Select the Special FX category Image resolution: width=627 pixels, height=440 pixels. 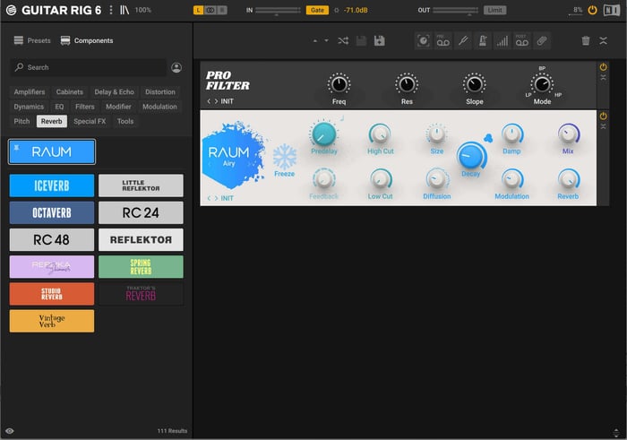(90, 122)
